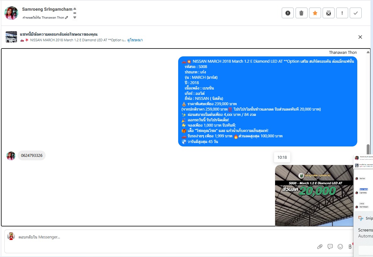373x257 pixels.
Task: Click the Snipping Tool notification scissors icon
Action: pyautogui.click(x=361, y=218)
